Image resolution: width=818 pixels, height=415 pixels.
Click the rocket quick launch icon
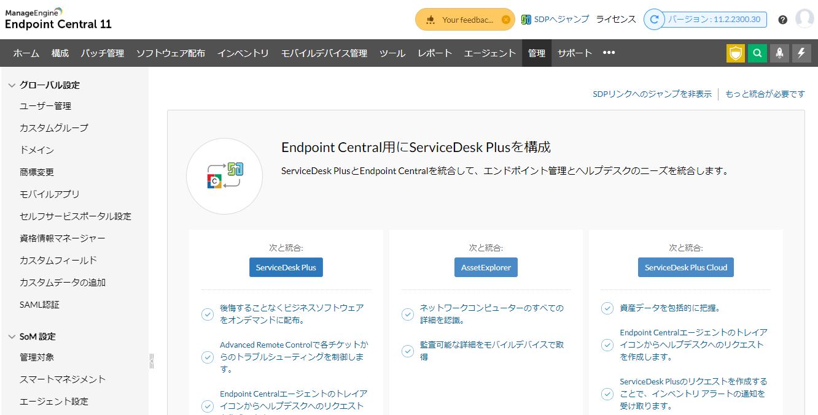[x=779, y=53]
